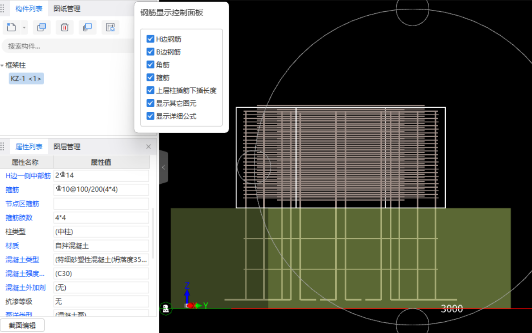Screen dimensions: 532x333
Task: Click the 抗渗等级 property label
Action: (19, 301)
